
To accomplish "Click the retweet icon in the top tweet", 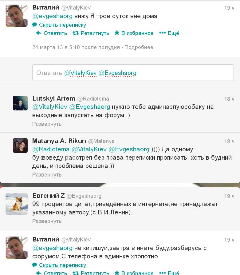I will coord(76,33).
